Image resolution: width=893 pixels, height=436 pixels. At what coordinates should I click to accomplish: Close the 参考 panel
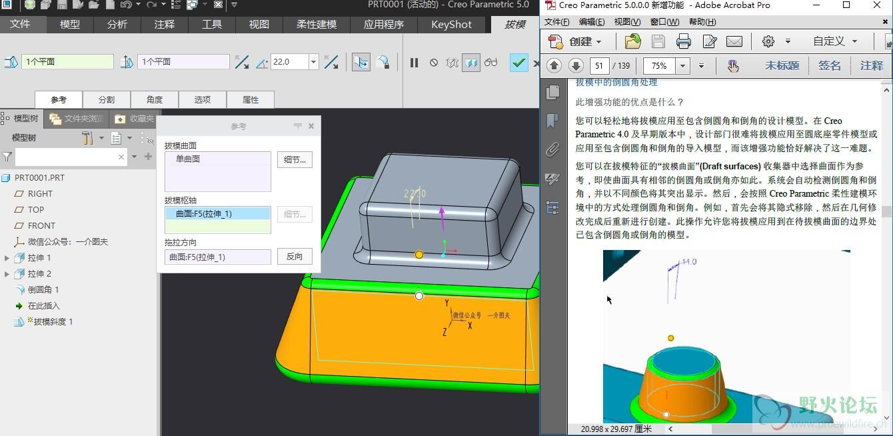point(311,126)
